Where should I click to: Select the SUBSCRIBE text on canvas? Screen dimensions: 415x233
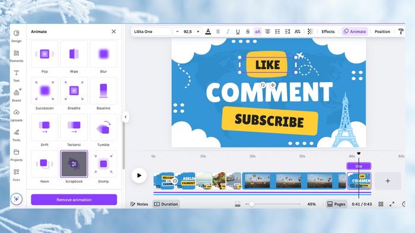pyautogui.click(x=269, y=121)
